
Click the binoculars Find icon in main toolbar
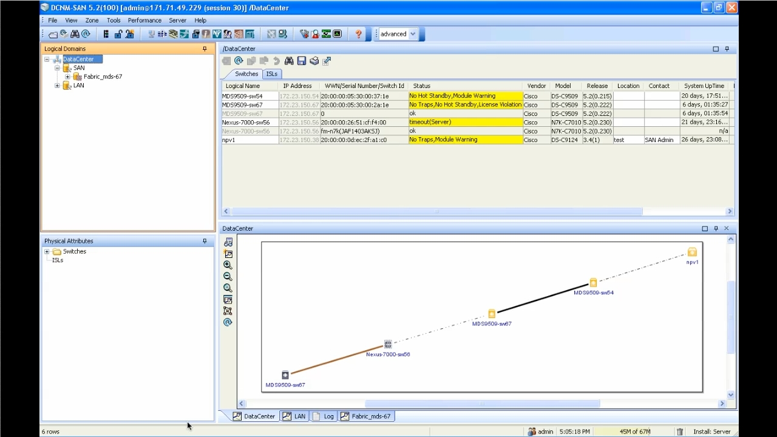(x=75, y=34)
